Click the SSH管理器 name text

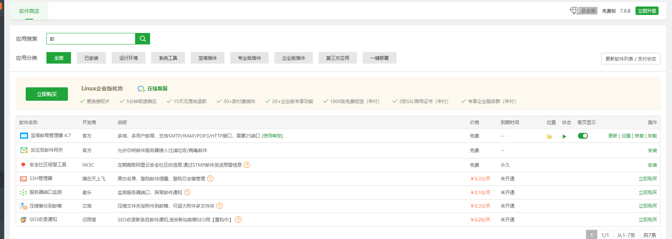click(41, 178)
